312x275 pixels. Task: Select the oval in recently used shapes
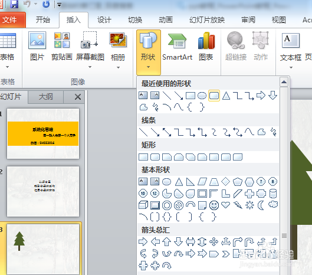coord(202,96)
